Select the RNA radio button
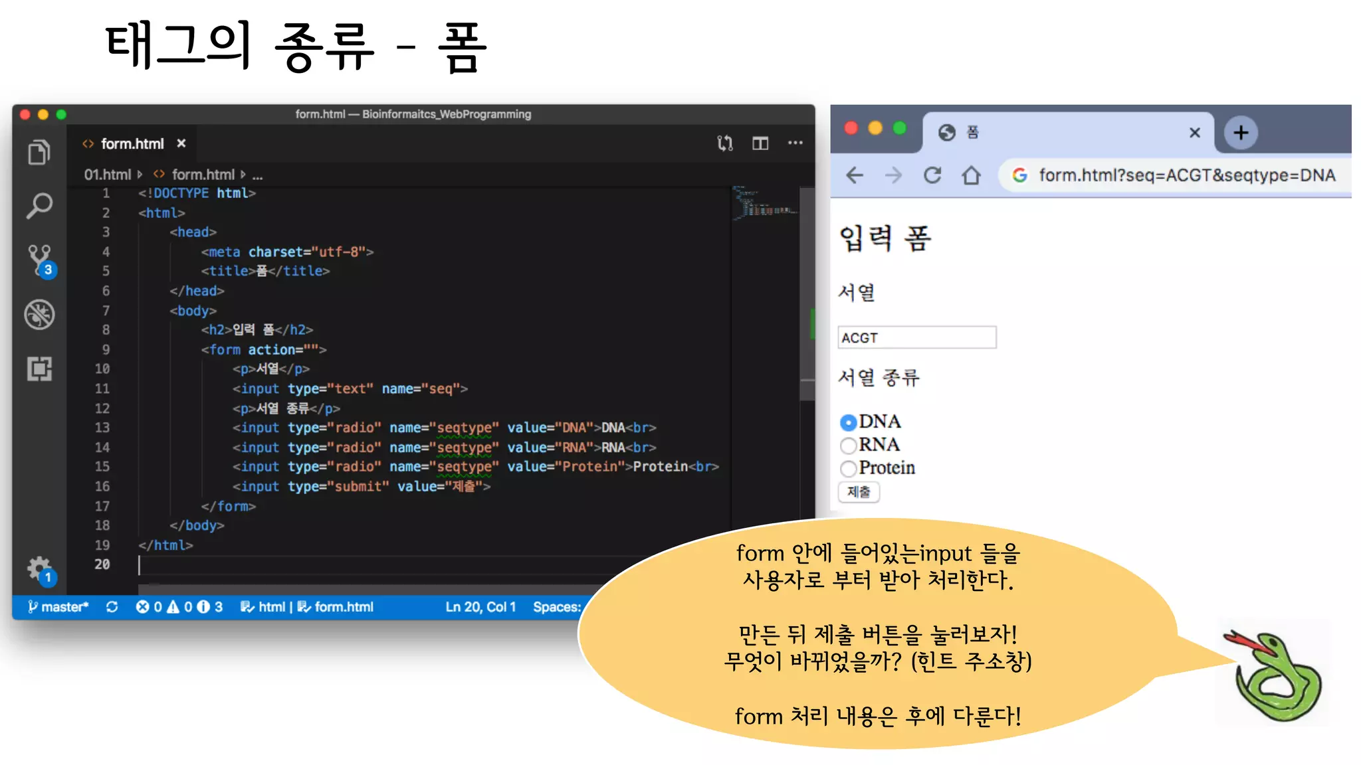Screen dimensions: 1361x765 coord(848,445)
